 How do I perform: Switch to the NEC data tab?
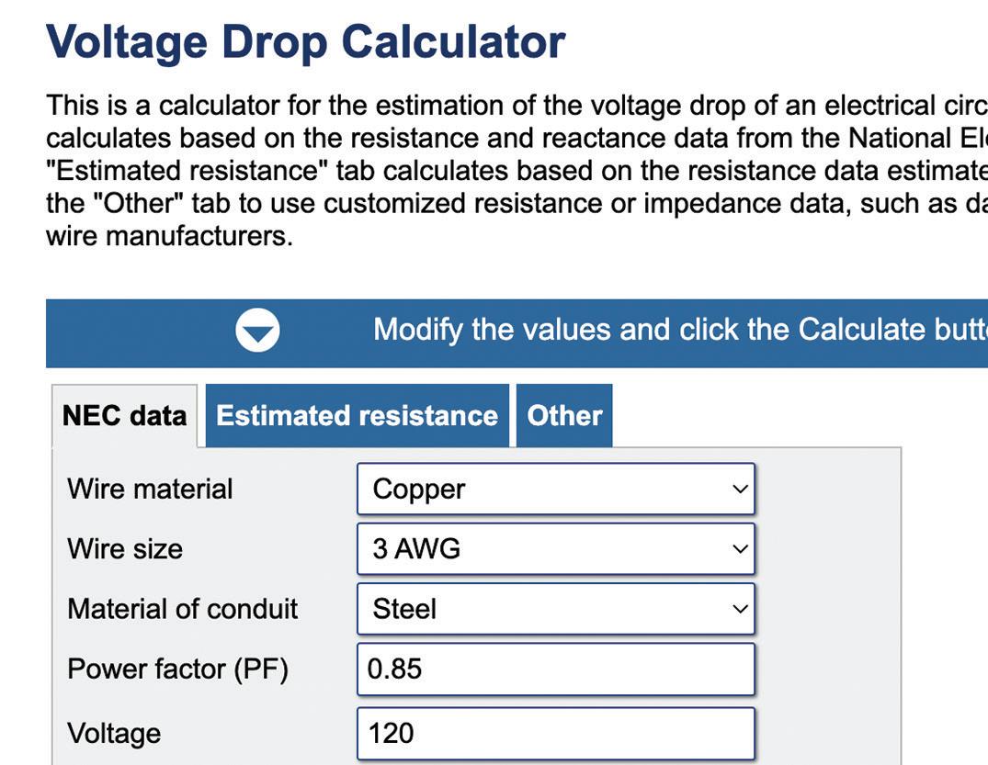tap(124, 416)
